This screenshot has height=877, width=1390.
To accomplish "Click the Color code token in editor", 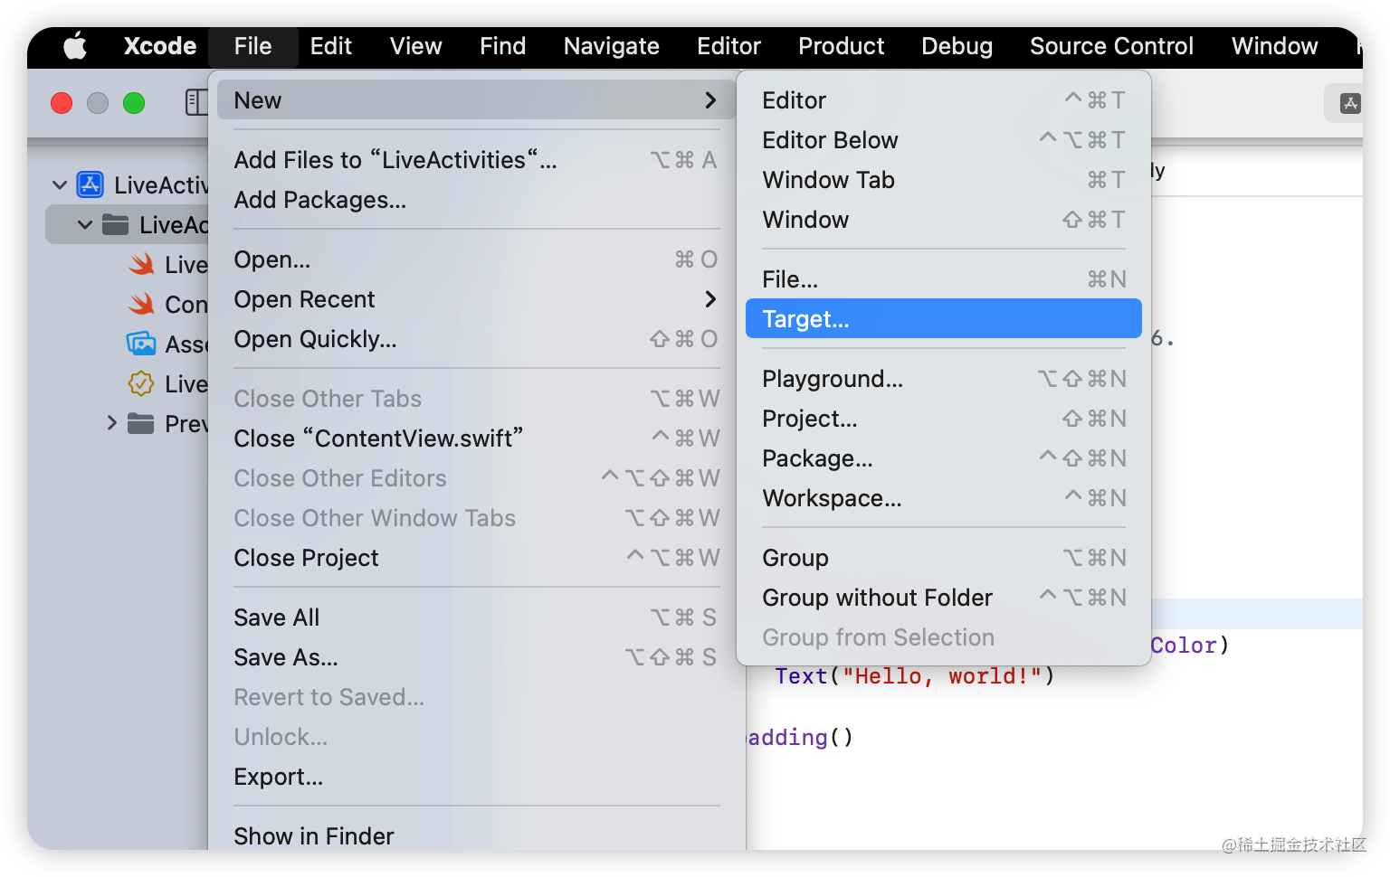I will [x=1184, y=646].
